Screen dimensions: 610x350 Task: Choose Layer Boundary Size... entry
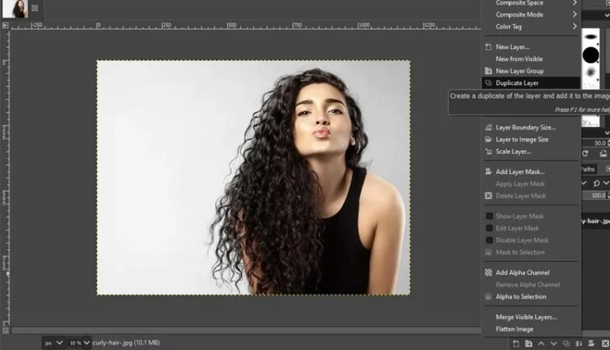[x=526, y=128]
